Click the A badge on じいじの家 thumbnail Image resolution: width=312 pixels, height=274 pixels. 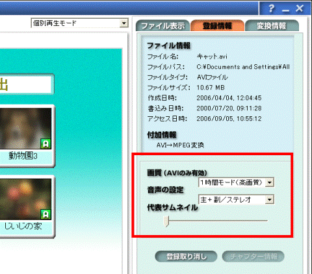click(45, 214)
